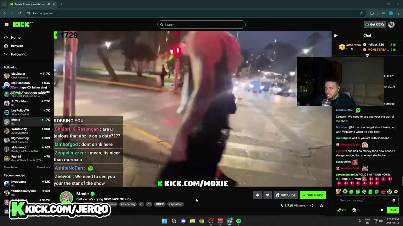Click the KICK logo
The image size is (403, 226).
(23, 24)
